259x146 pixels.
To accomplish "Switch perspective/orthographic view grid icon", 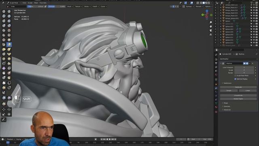I will (211, 34).
